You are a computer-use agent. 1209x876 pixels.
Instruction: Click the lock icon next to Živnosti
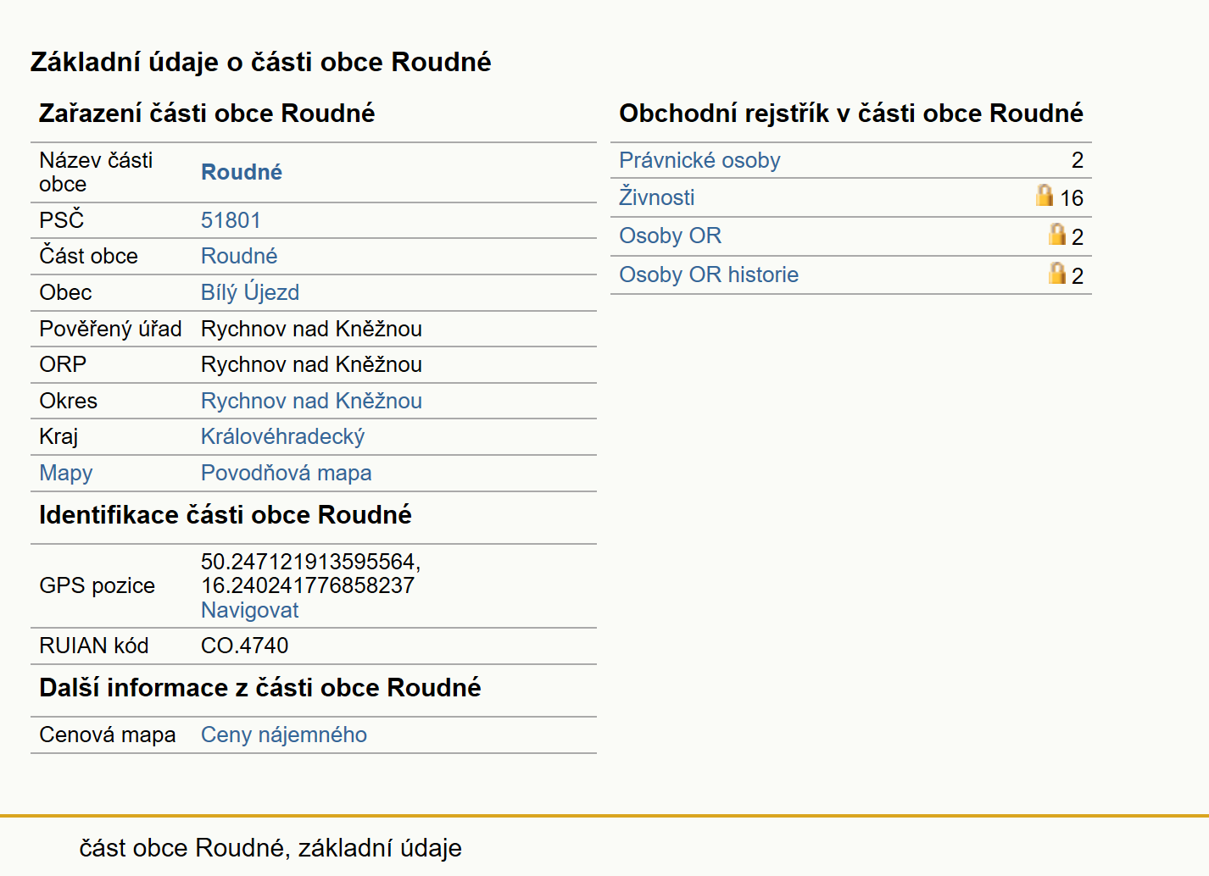pos(1045,195)
